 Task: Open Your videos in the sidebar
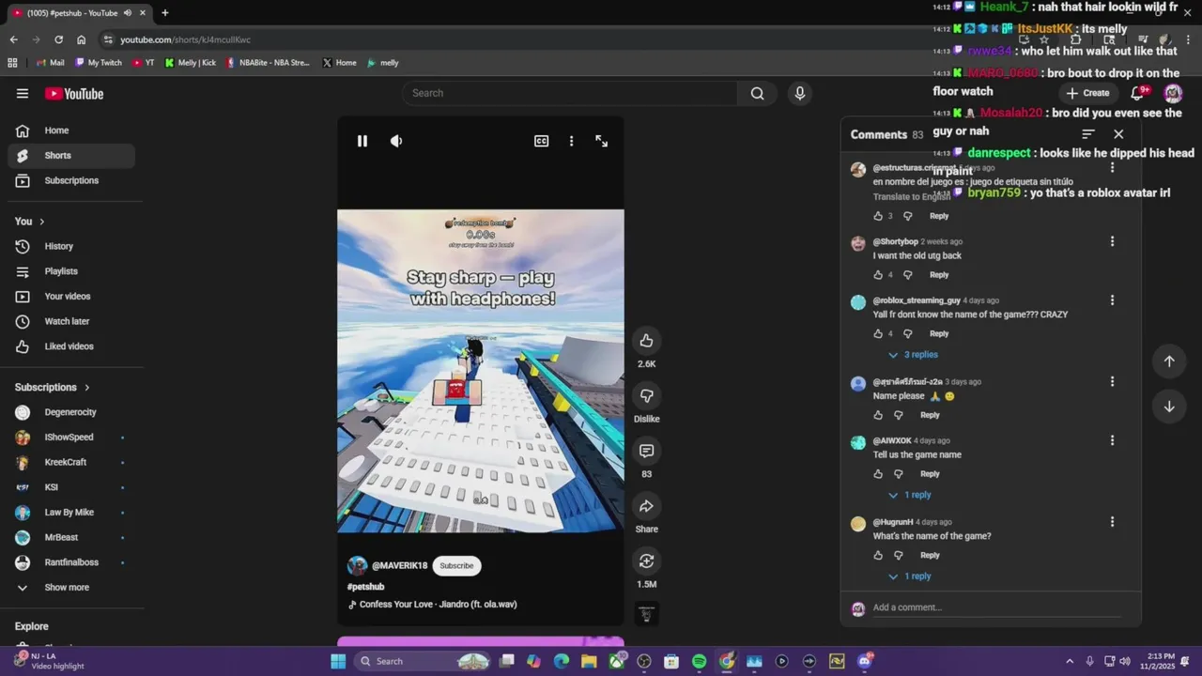pyautogui.click(x=71, y=297)
